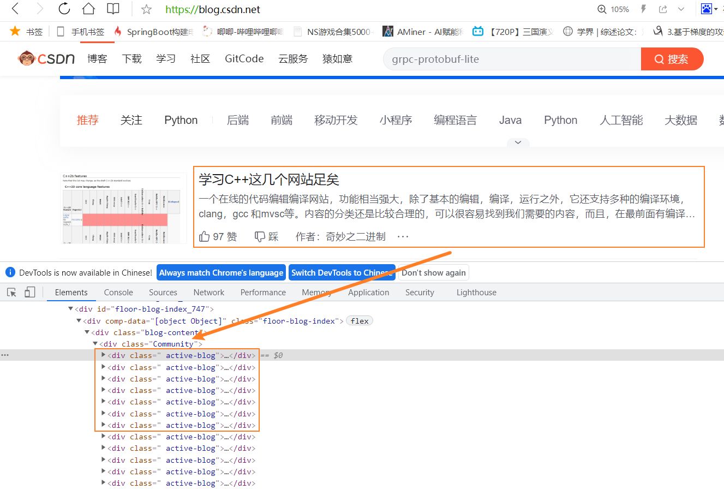
Task: Activate the DevTools inspect element picker
Action: [x=11, y=293]
